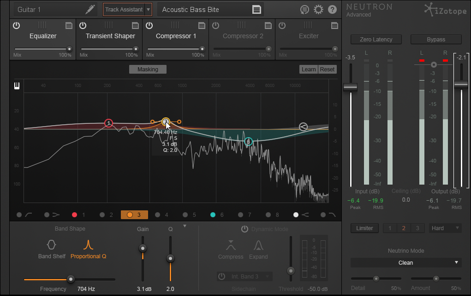
Task: Open the Hard limiter character dropdown
Action: (445, 228)
